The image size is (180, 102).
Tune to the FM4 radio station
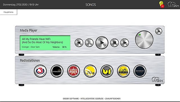pyautogui.click(x=90, y=71)
